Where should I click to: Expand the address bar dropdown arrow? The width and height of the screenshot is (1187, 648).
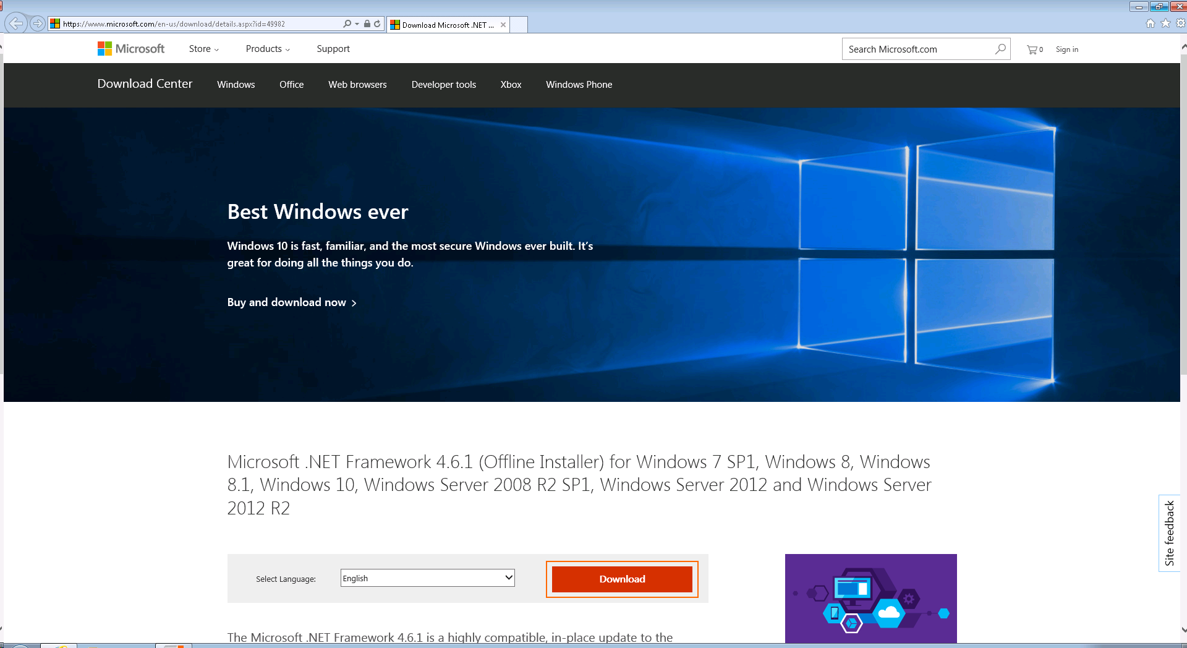(x=357, y=23)
